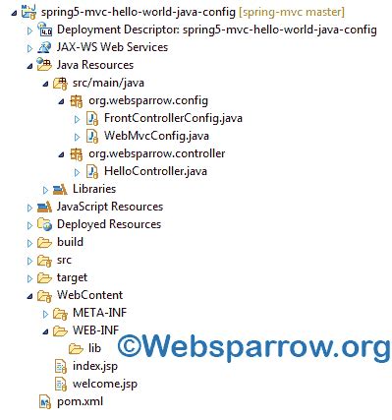The image size is (392, 420).
Task: Select the "JavaScript Resources" label
Action: [110, 207]
